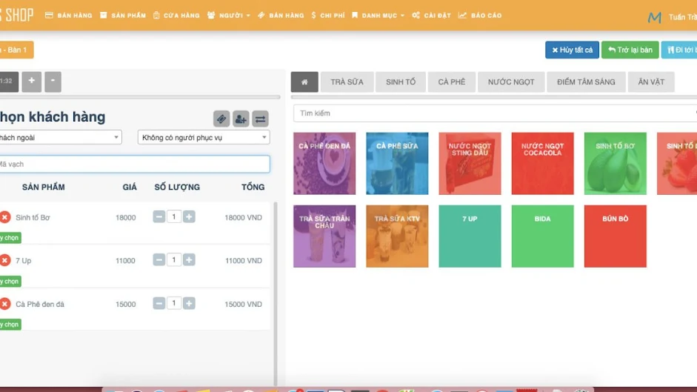The width and height of the screenshot is (697, 392).
Task: Click the discount tag icon button
Action: 221,119
